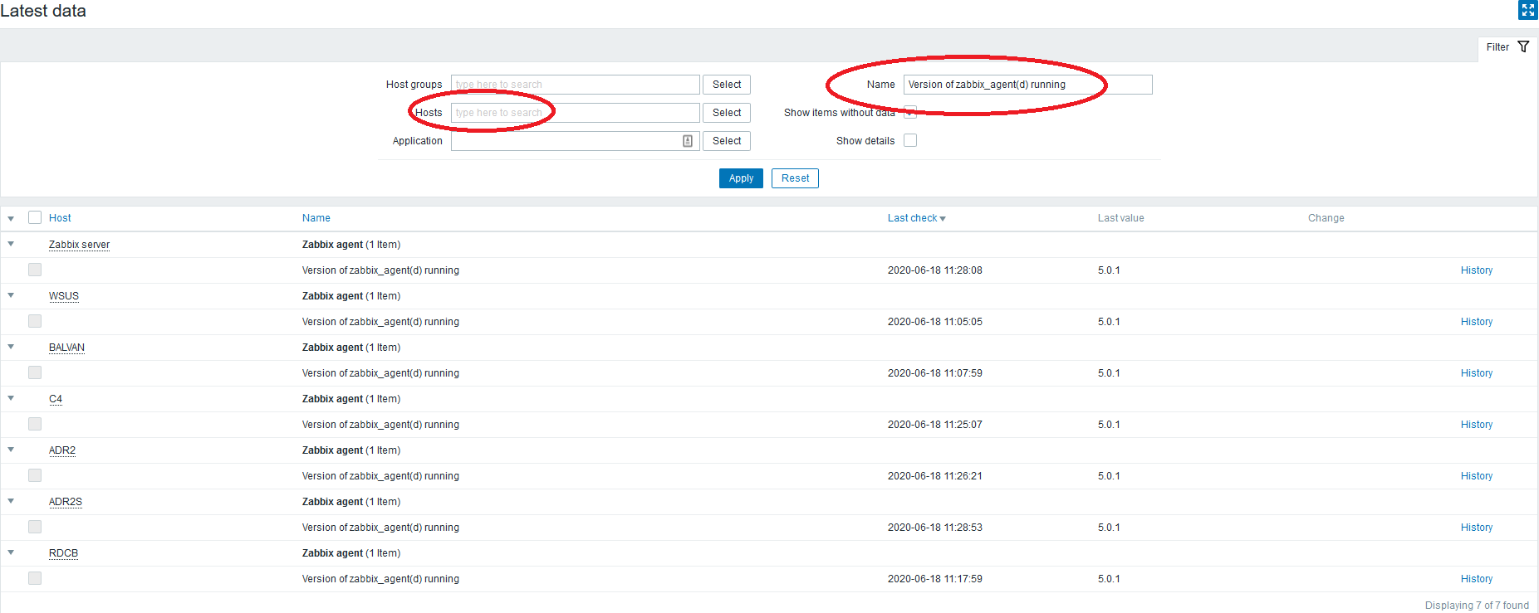Reset the filter

[x=795, y=178]
